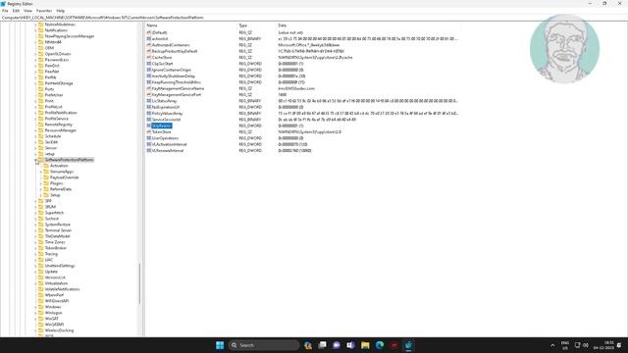
Task: Click the kms server data of KeyManagementServiceName
Action: point(296,88)
